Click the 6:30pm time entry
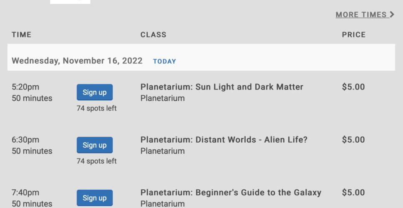This screenshot has height=208, width=403. point(25,140)
